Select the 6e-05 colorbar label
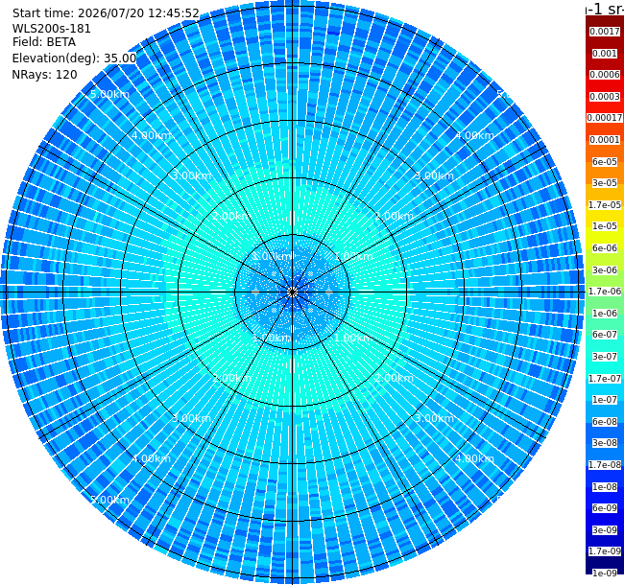Screen dimensions: 624x585 coord(605,162)
